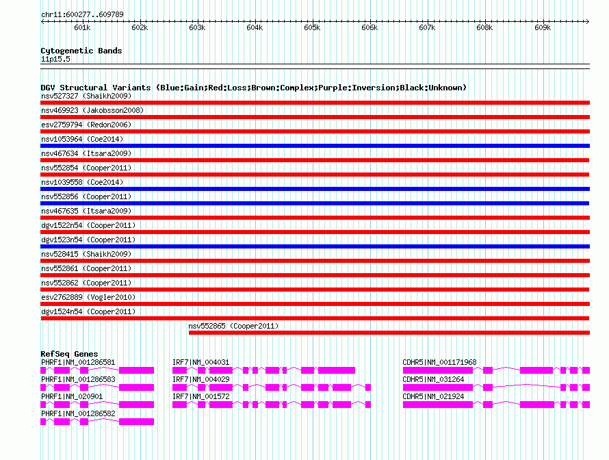Click the chr11:600277..609789 coordinate label
The width and height of the screenshot is (609, 460).
pos(82,14)
